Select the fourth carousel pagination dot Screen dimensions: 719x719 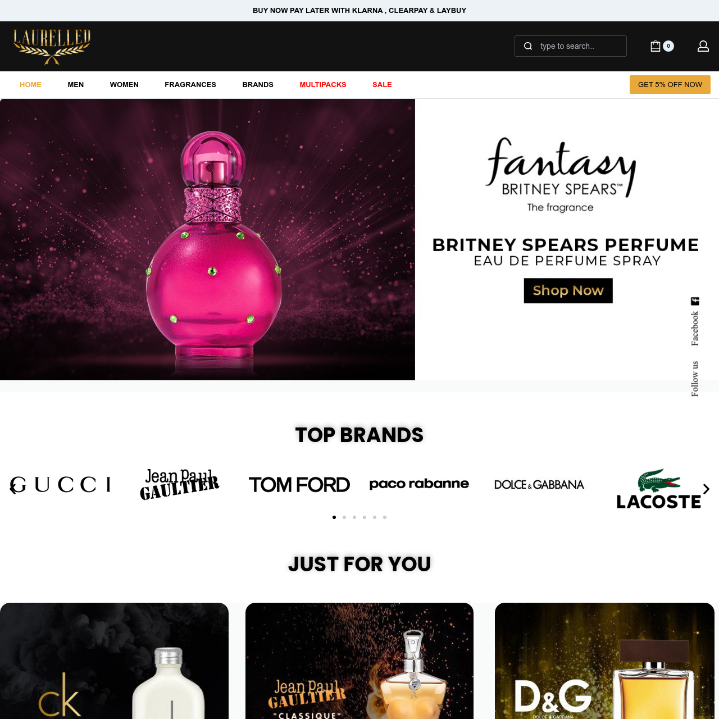tap(365, 517)
